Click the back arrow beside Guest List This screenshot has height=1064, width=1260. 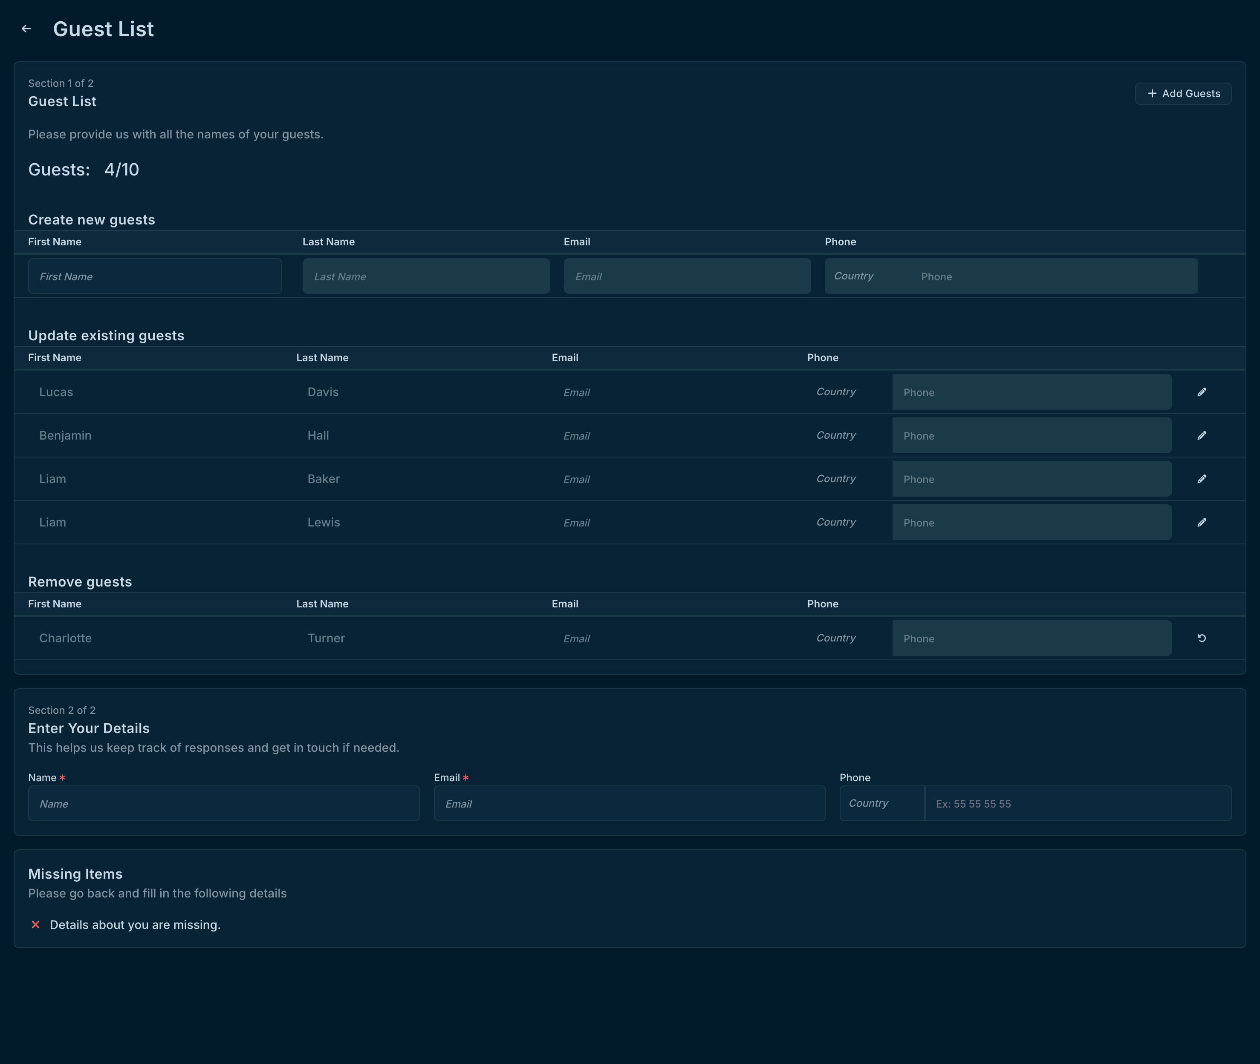(x=26, y=29)
